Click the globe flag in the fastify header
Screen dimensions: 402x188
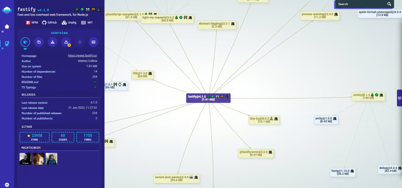click(82, 10)
